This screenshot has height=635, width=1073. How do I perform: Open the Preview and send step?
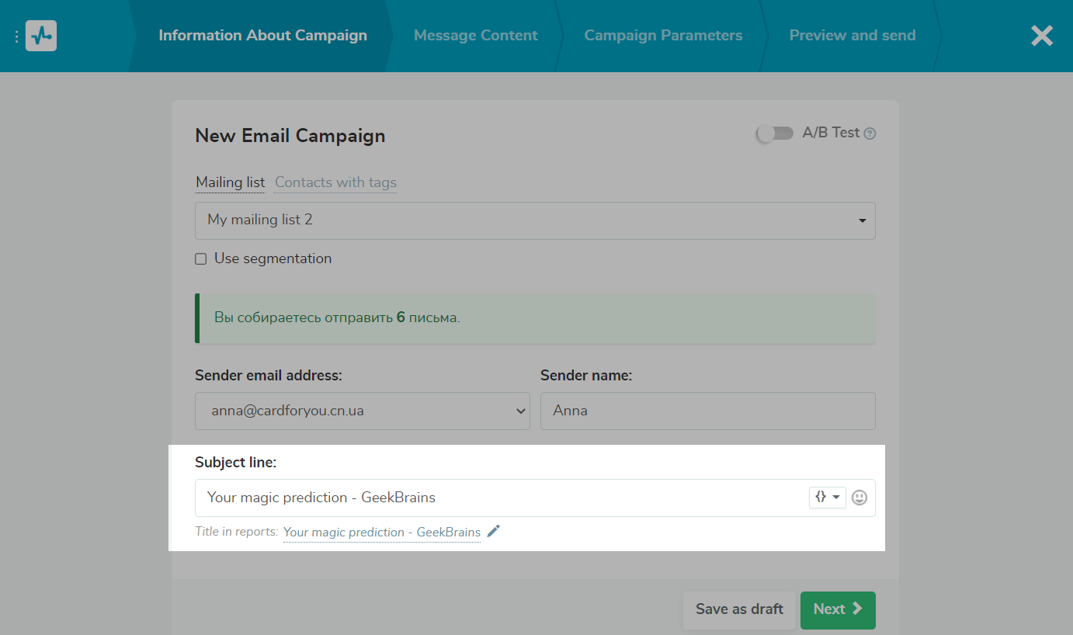click(852, 36)
